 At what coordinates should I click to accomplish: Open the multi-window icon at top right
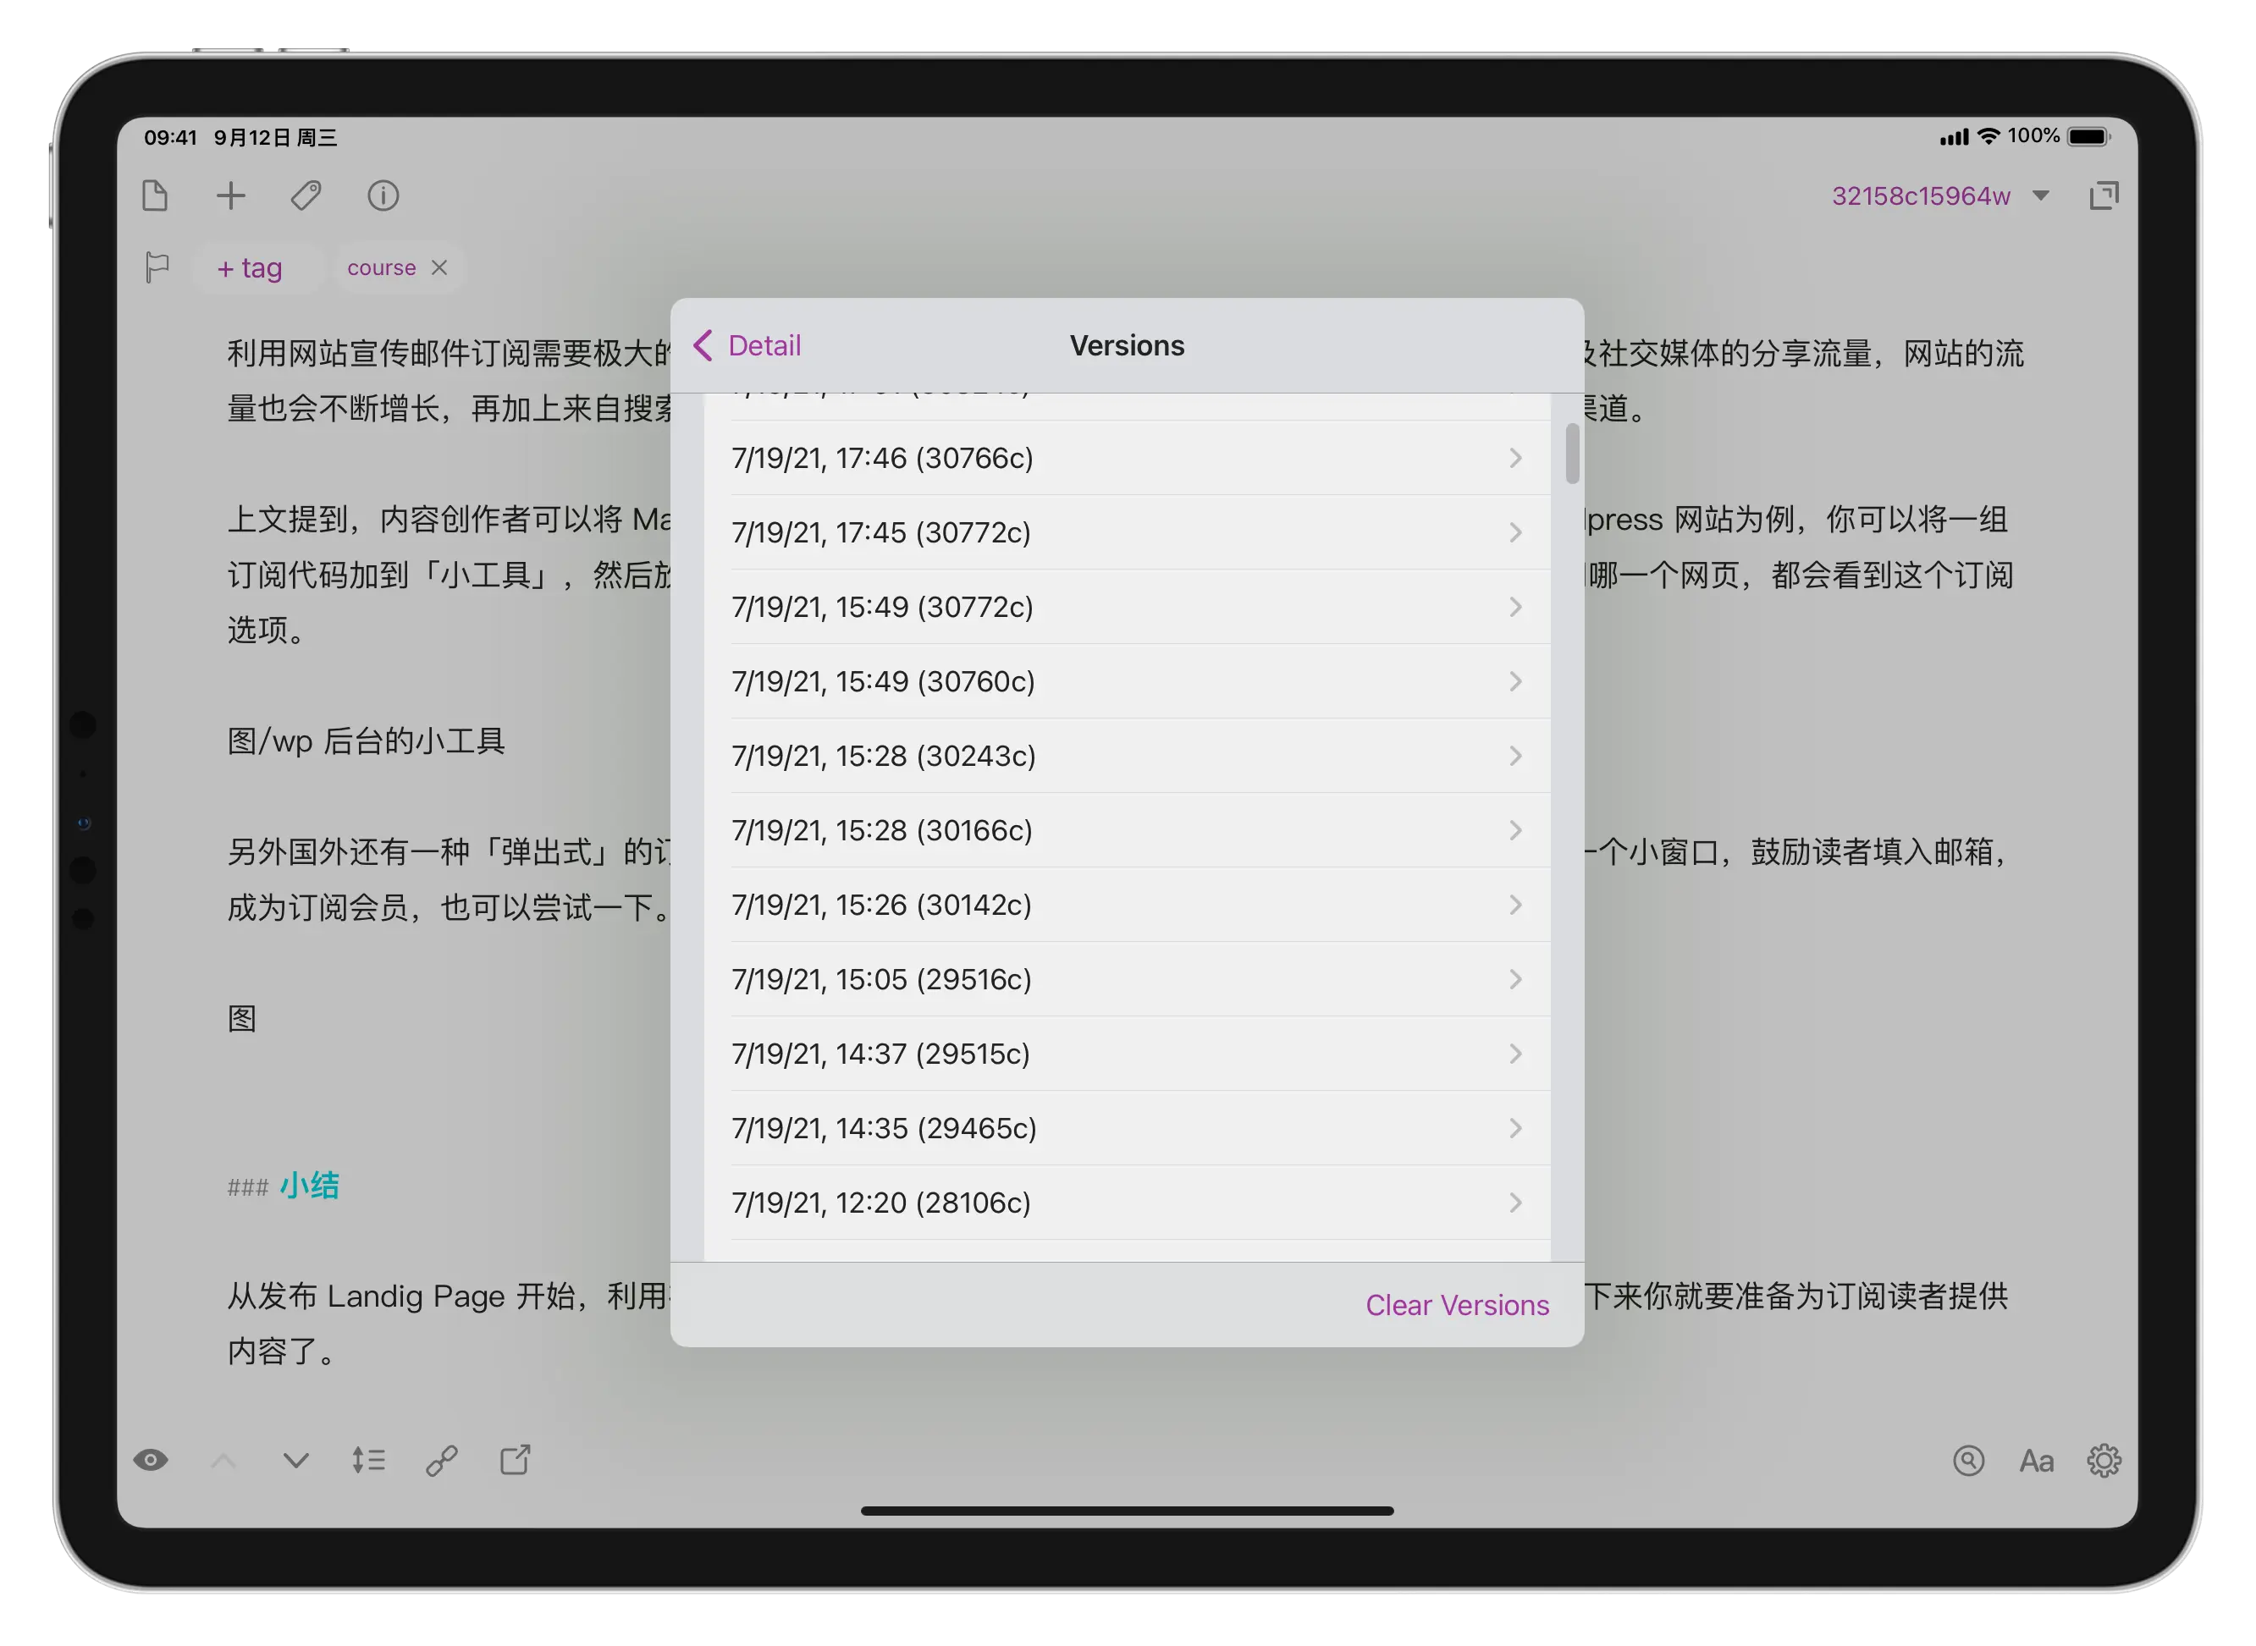(x=2104, y=195)
